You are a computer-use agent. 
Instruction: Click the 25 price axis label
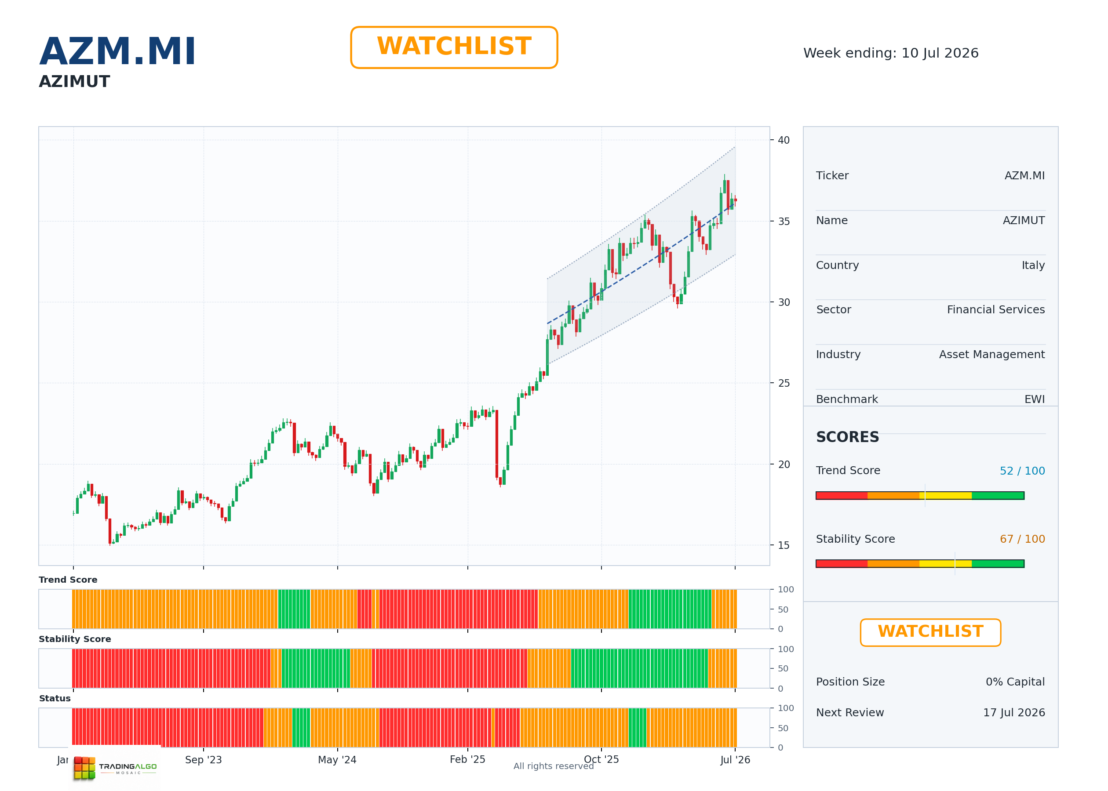pos(784,383)
